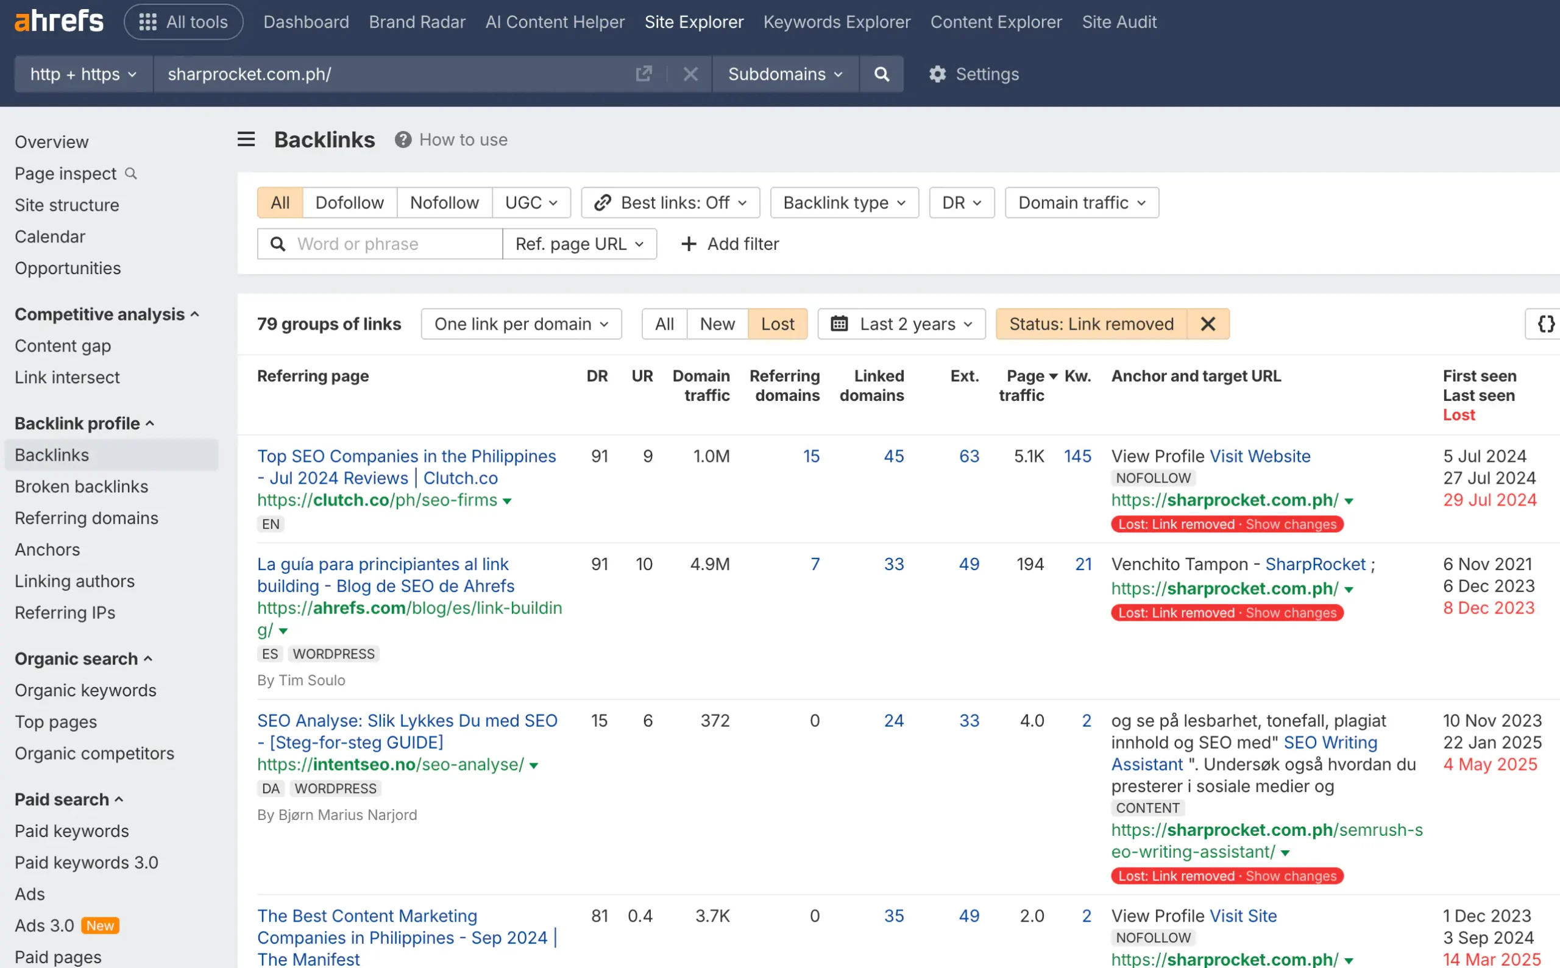
Task: Open the Domain traffic filter dropdown
Action: click(x=1081, y=202)
